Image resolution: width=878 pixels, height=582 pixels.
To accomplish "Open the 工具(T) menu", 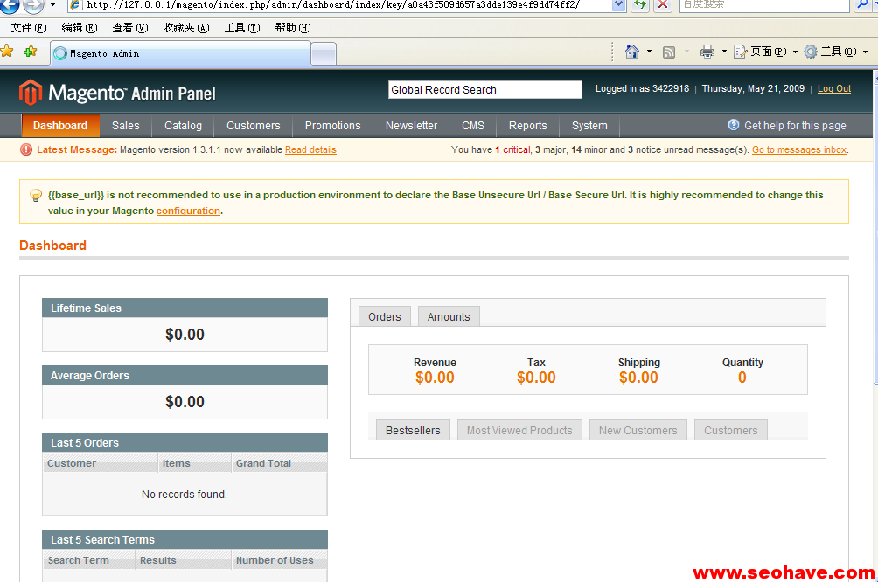I will [x=242, y=27].
